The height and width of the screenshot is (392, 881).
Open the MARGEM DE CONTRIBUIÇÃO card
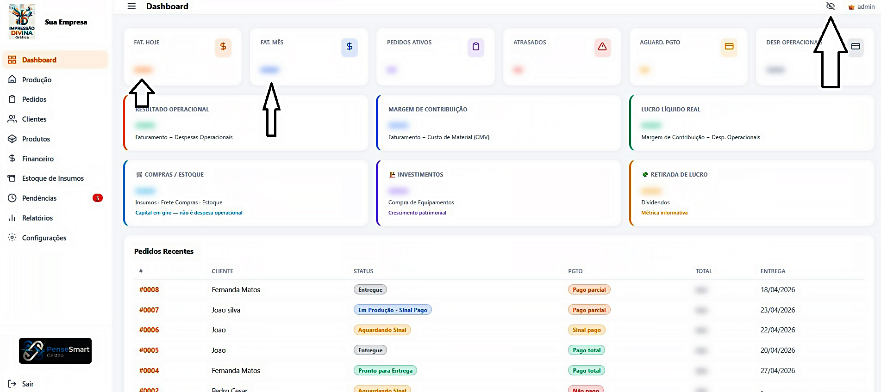coord(499,123)
